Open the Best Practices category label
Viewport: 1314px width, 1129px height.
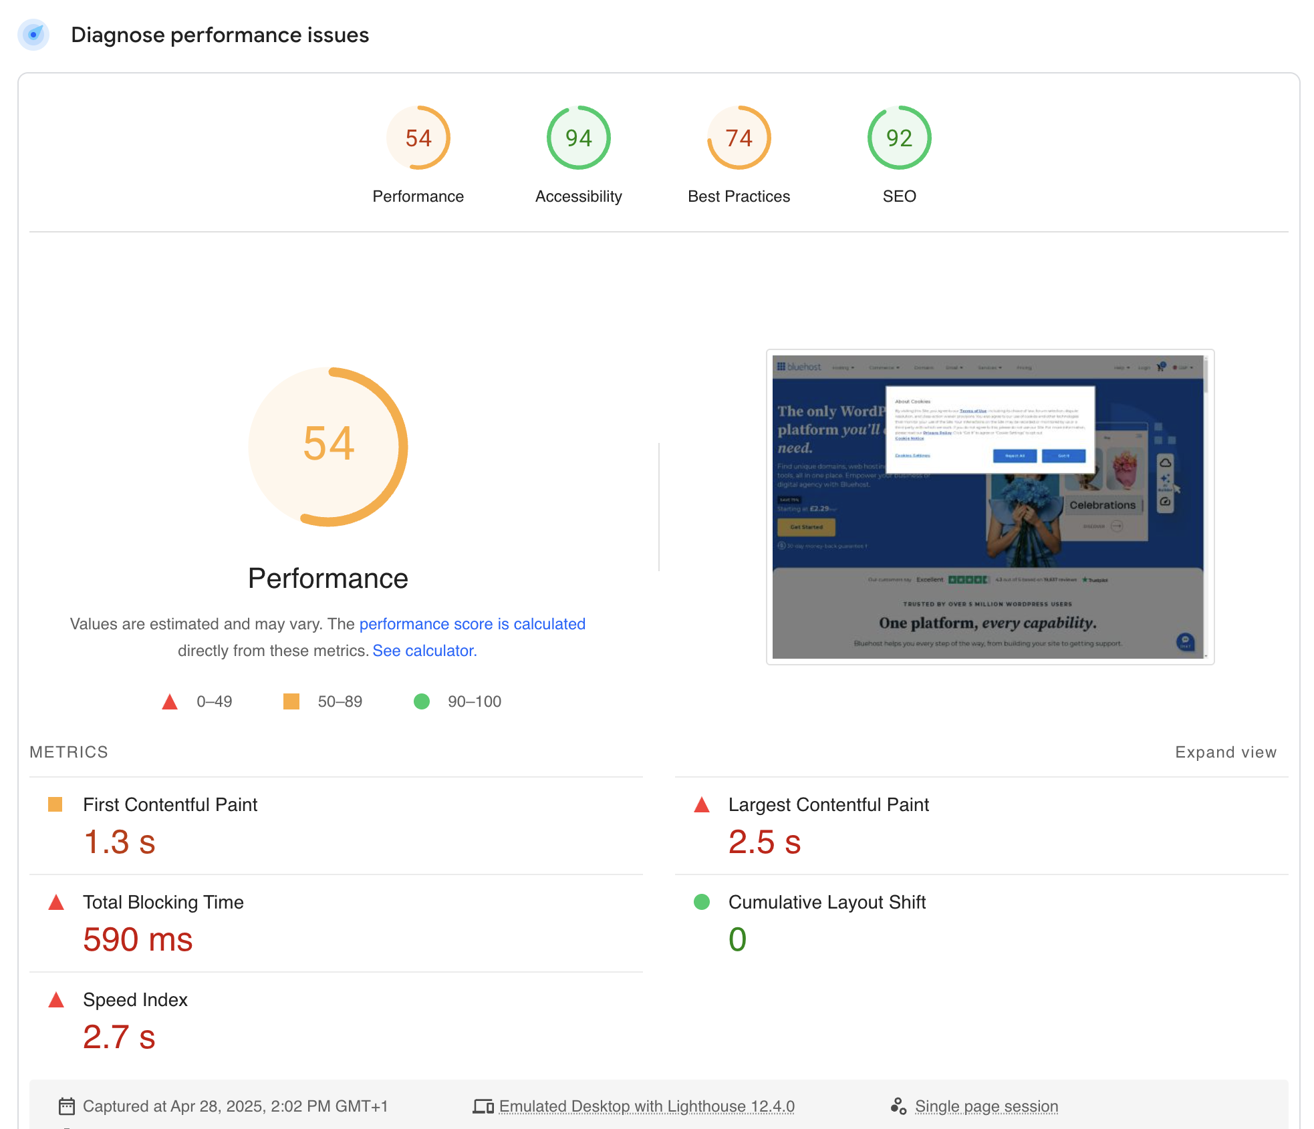[739, 196]
